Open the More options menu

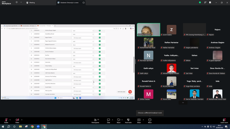coord(150,121)
